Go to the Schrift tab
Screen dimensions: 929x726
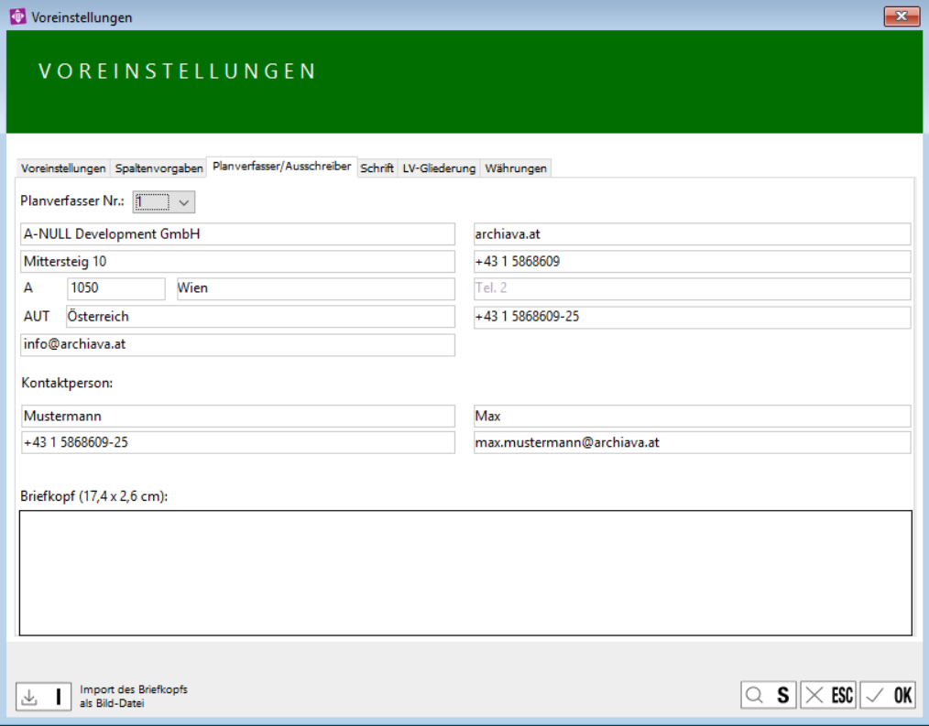point(377,168)
